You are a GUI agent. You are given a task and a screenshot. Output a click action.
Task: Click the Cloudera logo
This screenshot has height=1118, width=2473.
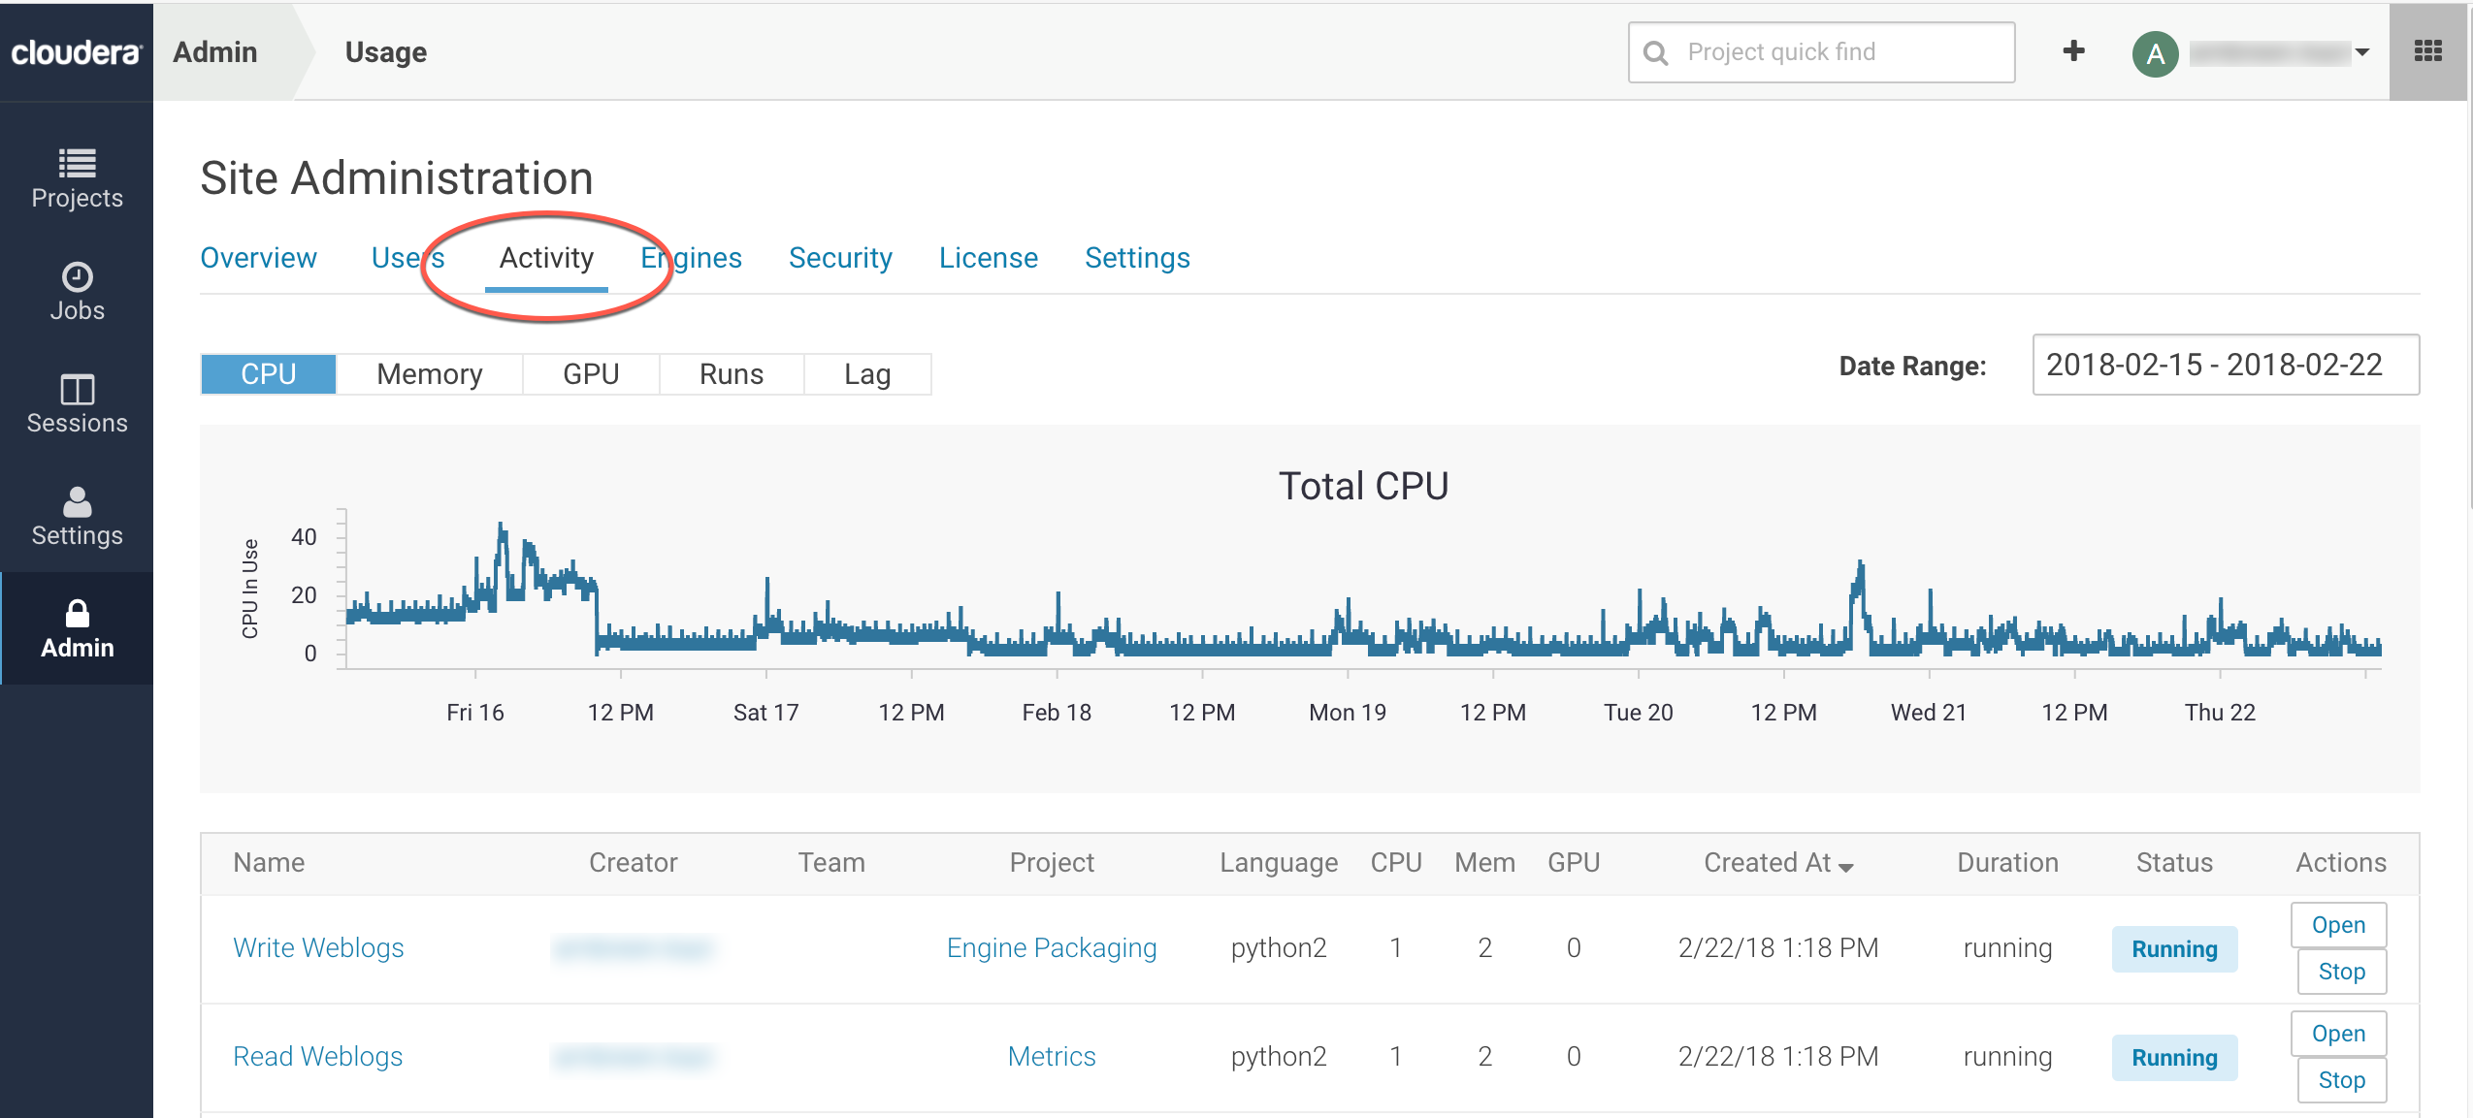tap(76, 52)
